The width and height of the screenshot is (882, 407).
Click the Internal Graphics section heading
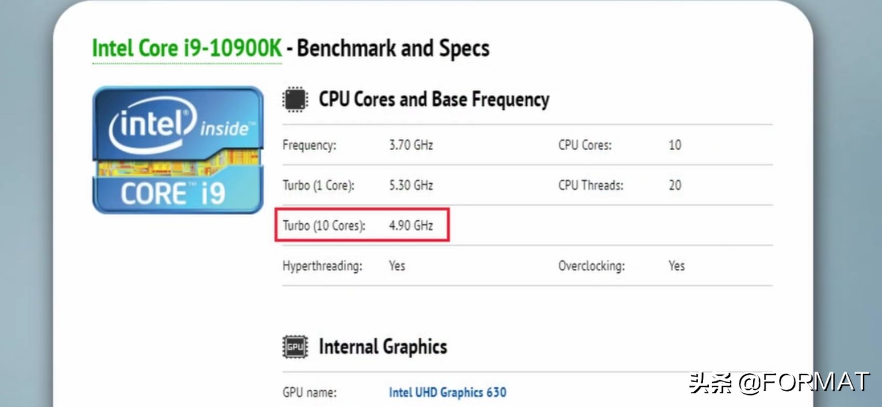[x=382, y=347]
